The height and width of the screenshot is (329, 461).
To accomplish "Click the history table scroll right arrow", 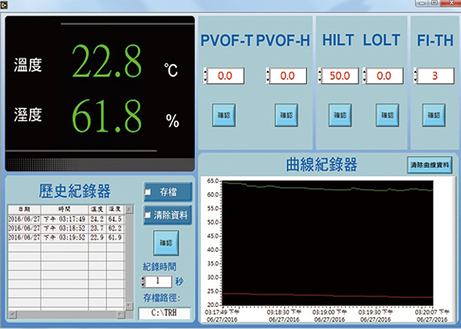I will pos(120,315).
